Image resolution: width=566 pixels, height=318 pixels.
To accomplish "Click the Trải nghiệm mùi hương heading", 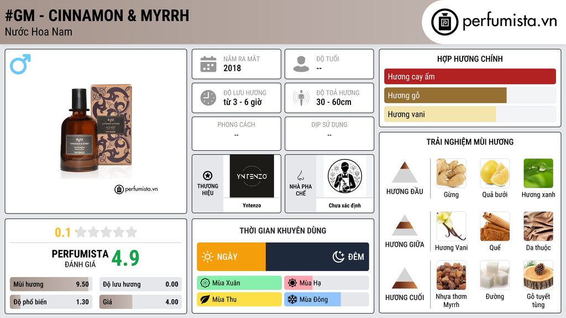I will point(470,142).
